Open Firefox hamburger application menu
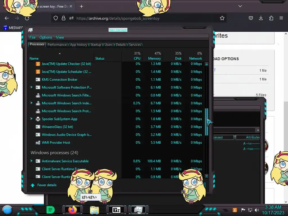The height and width of the screenshot is (216, 288). pyautogui.click(x=281, y=18)
